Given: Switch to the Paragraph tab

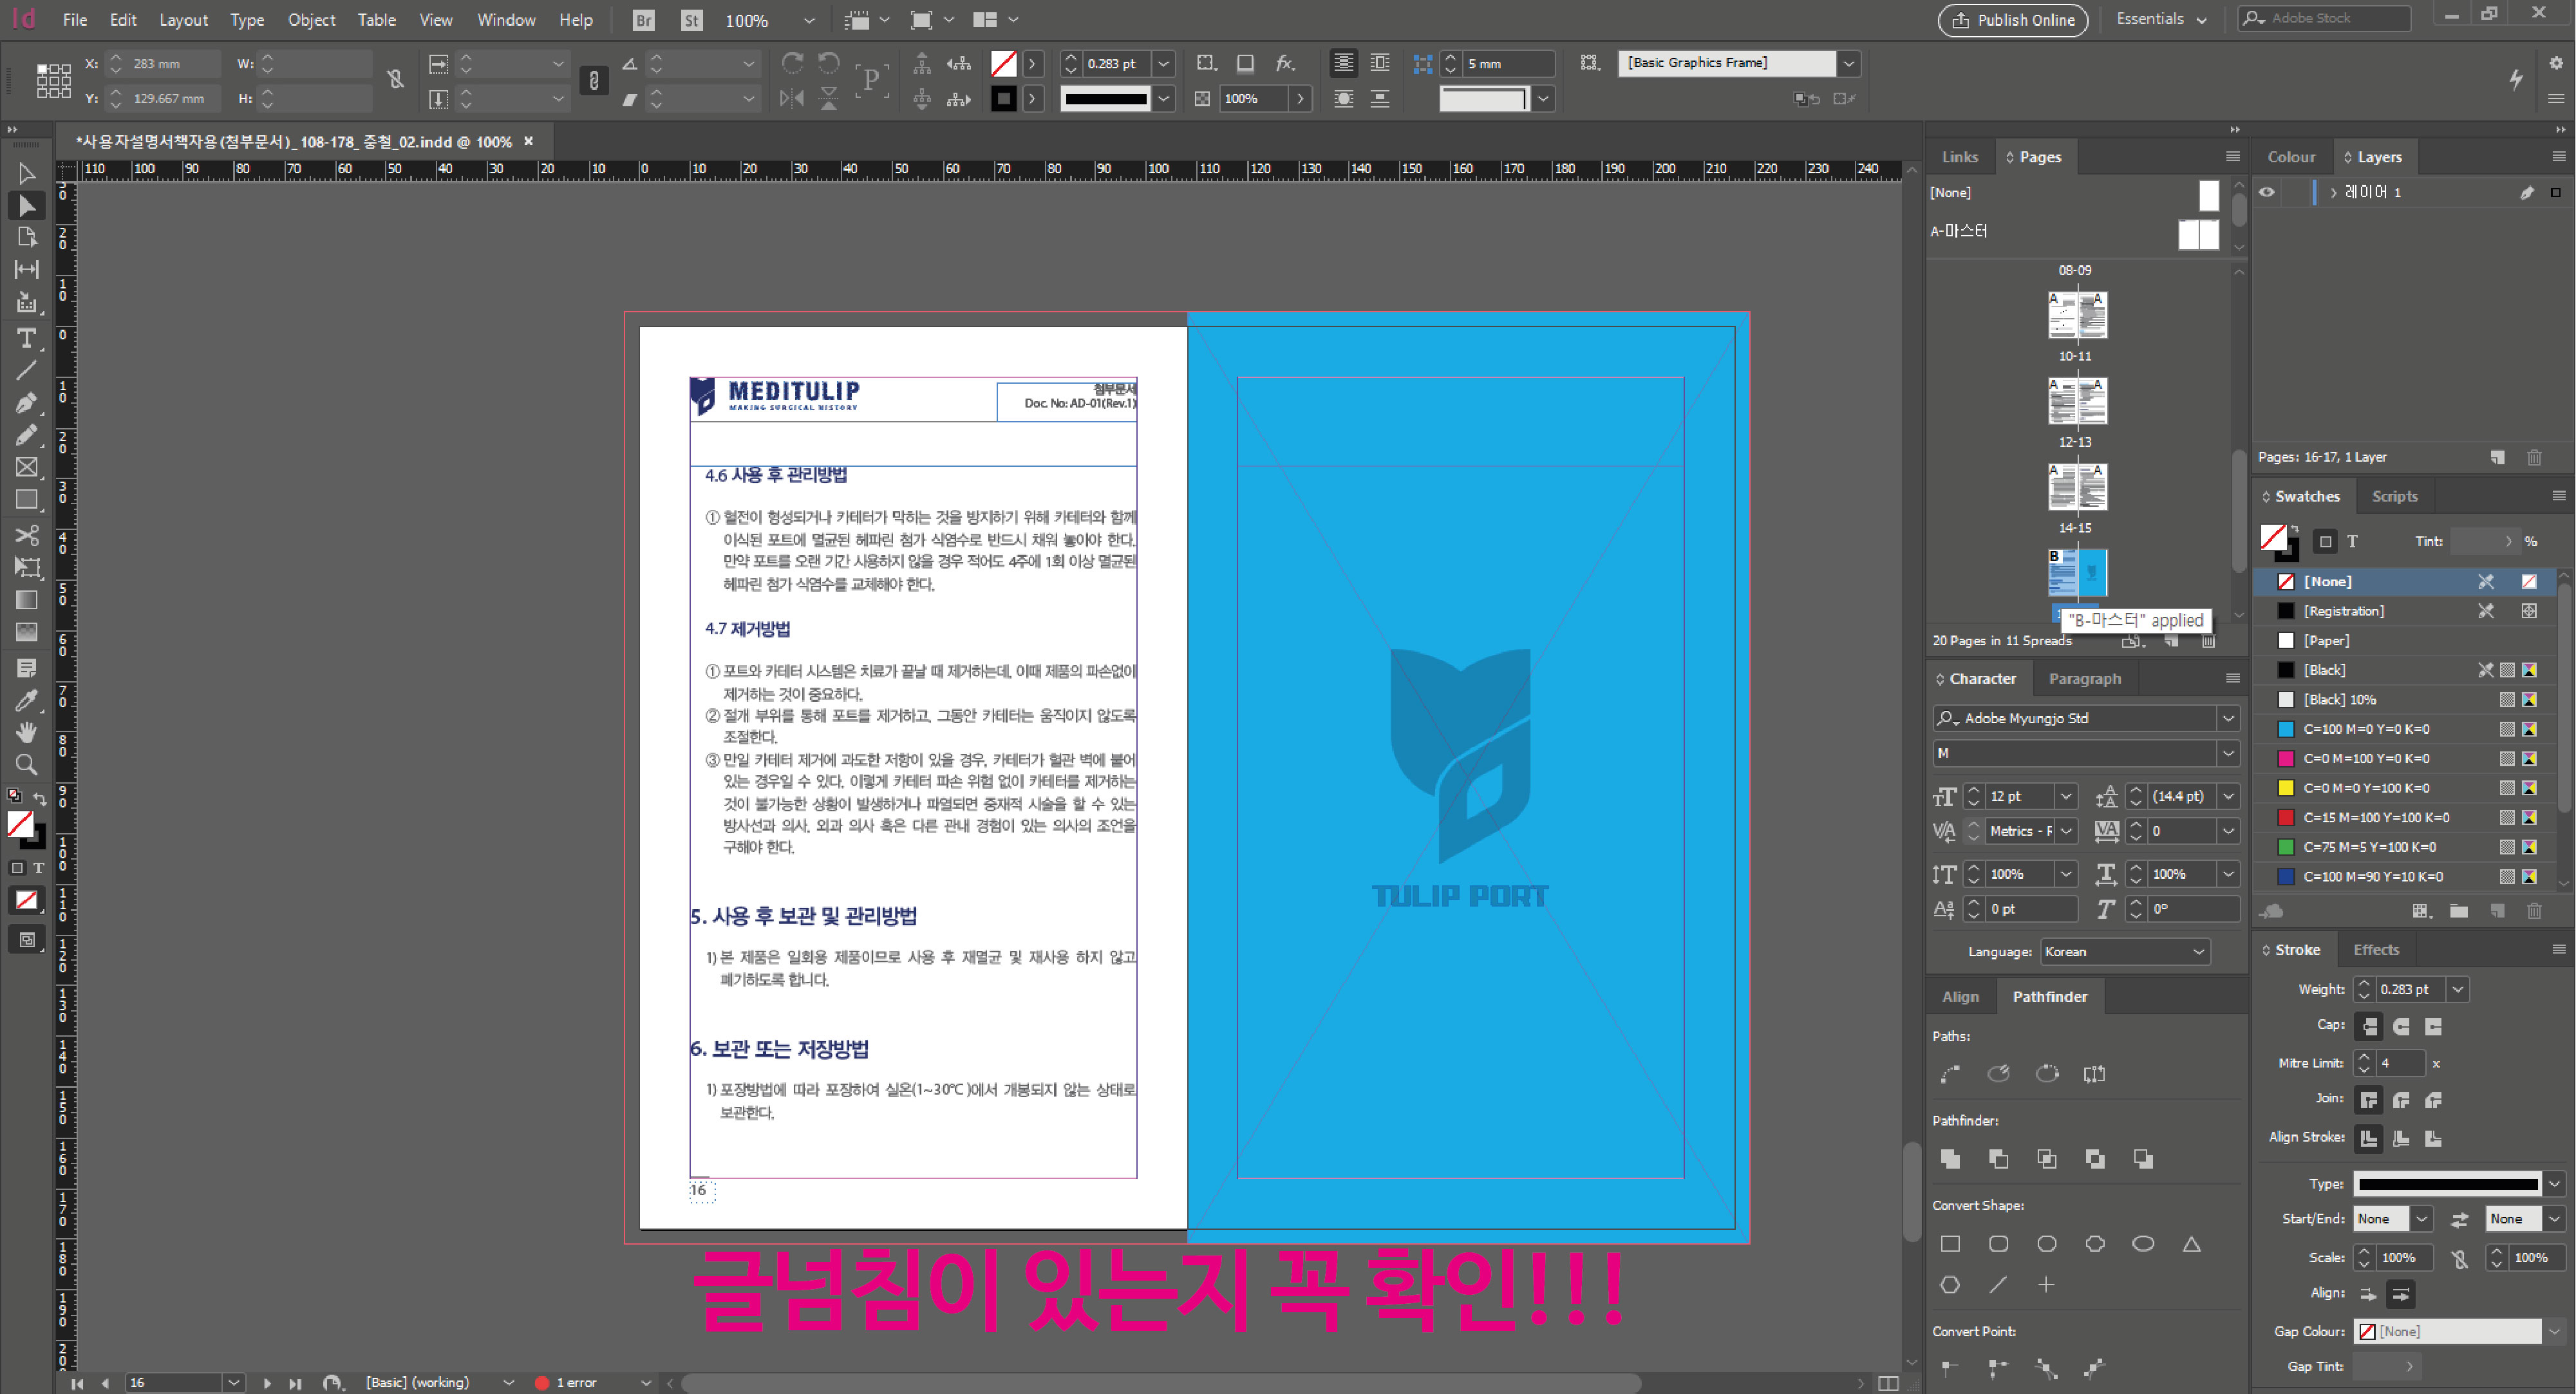Looking at the screenshot, I should [2084, 678].
